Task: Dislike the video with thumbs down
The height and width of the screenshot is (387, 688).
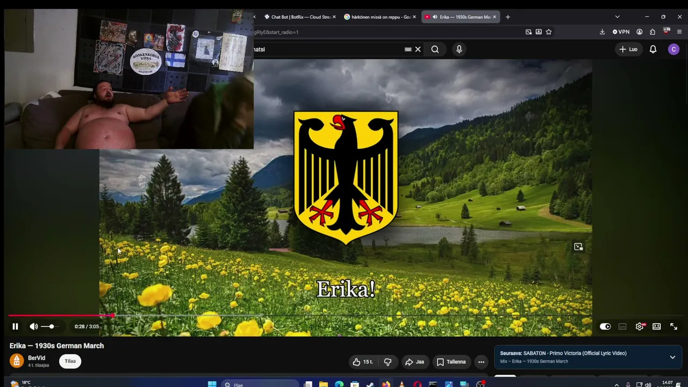Action: coord(388,362)
